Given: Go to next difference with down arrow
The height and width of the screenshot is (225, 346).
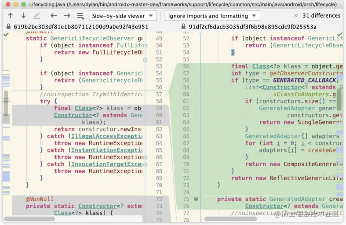Looking at the screenshot, I should 24,16.
